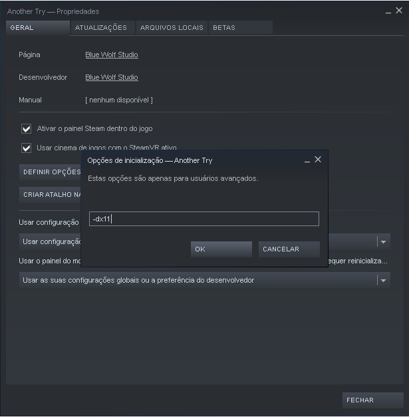Open the Blue Wolf Studio link beside Página
Viewport: 409px width, 417px height.
click(112, 55)
